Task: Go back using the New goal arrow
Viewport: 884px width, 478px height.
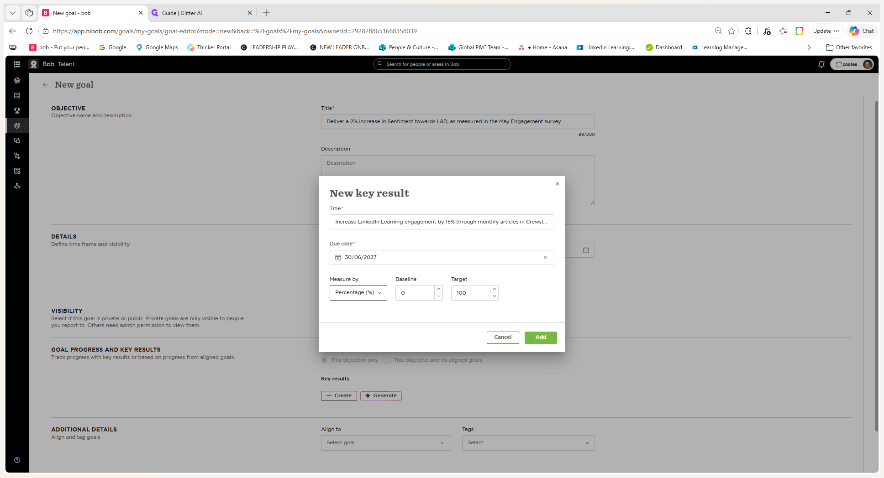Action: point(46,85)
